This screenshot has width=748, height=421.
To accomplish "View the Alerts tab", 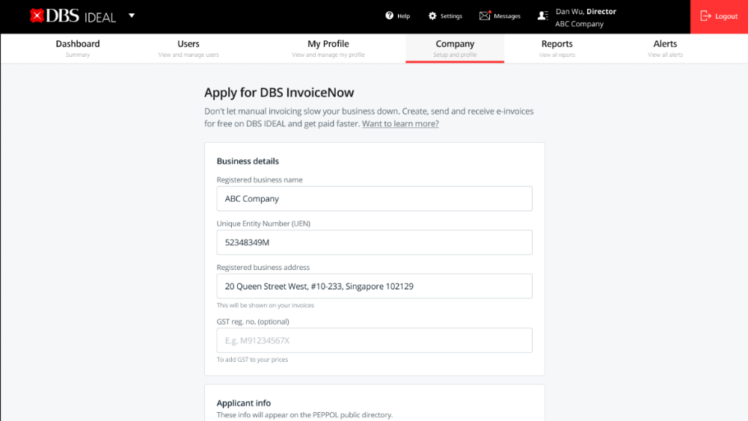I will 665,48.
